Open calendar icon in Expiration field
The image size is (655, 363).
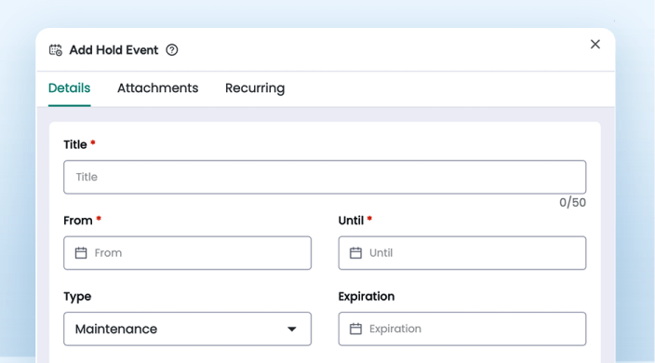pyautogui.click(x=355, y=329)
